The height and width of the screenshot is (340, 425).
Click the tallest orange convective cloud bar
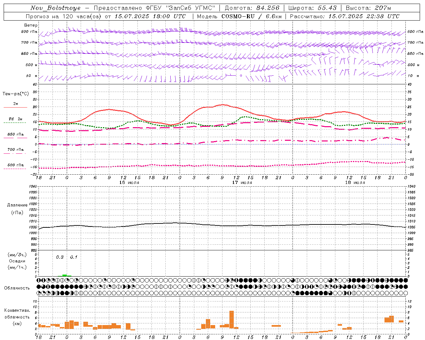point(231,320)
